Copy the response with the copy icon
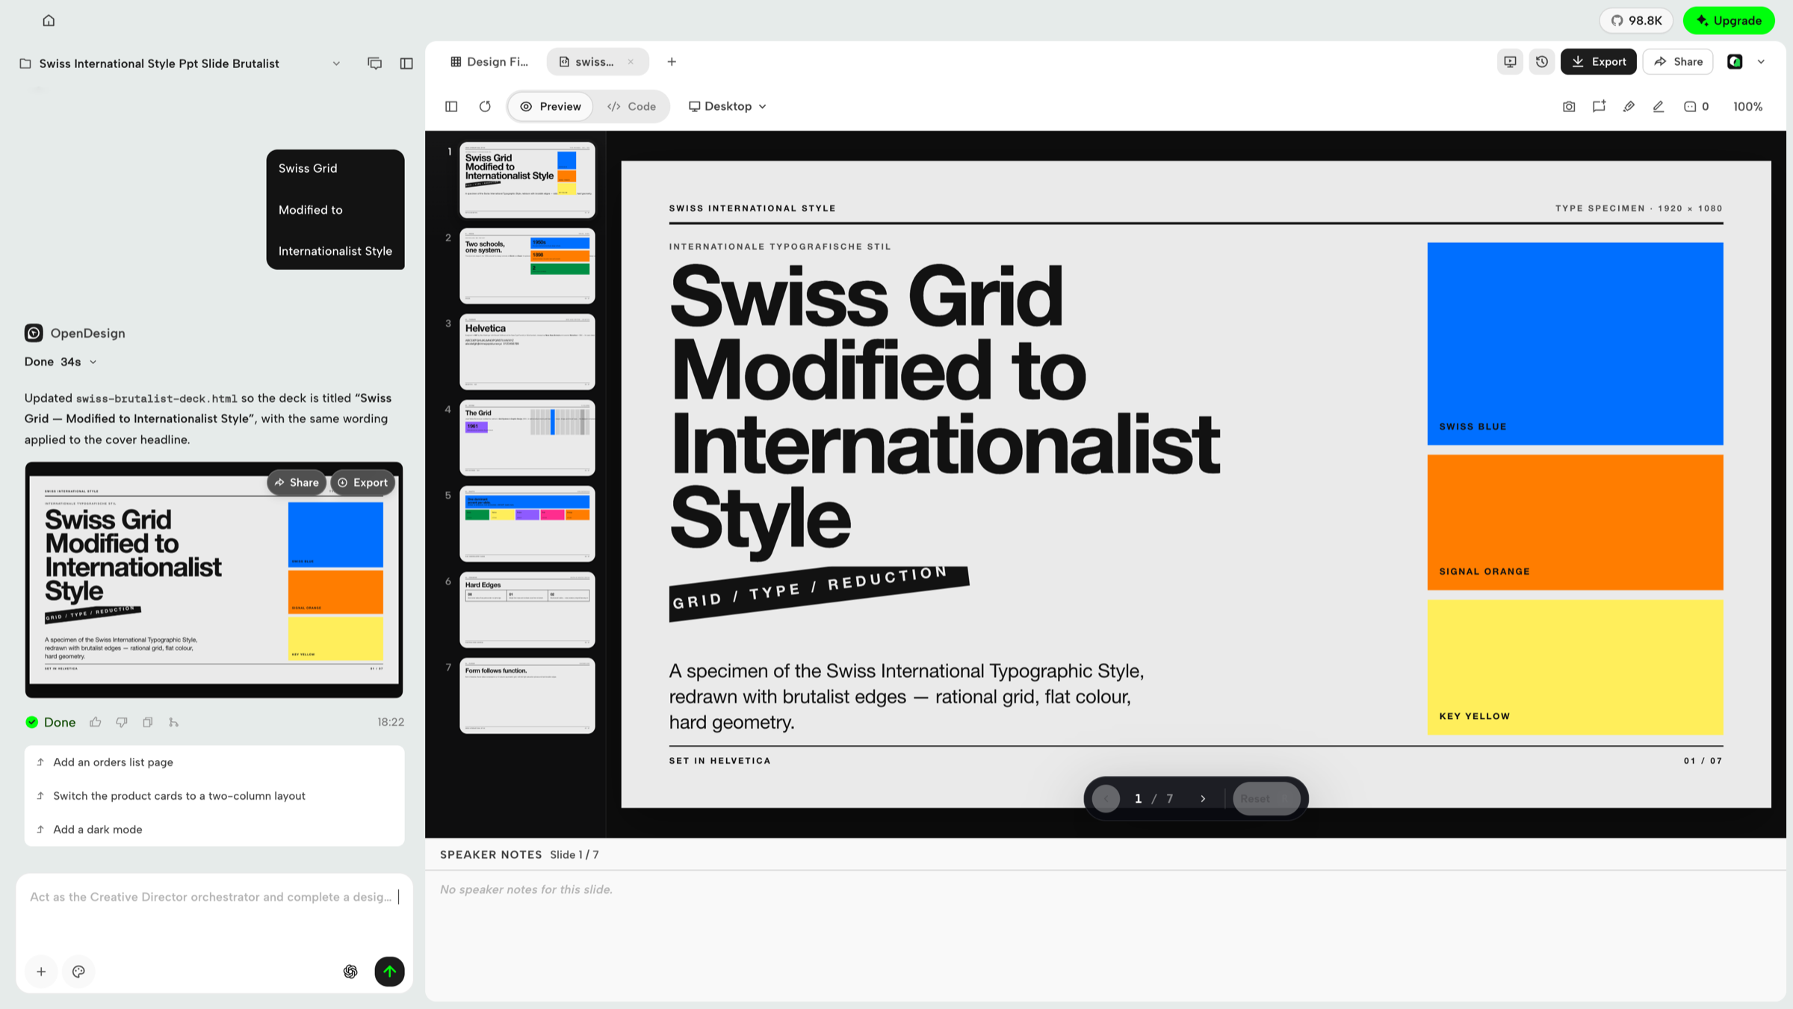This screenshot has width=1793, height=1009. pos(148,722)
